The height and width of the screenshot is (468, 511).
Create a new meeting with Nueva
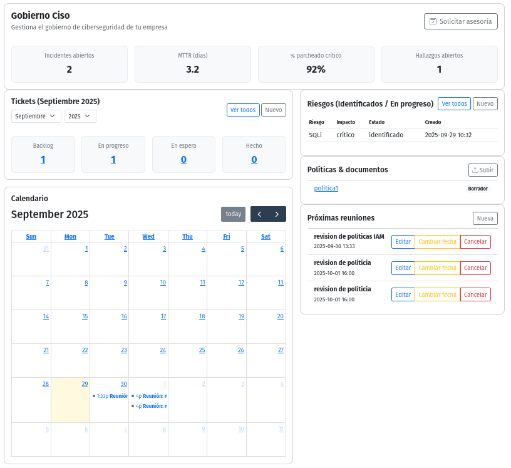(x=485, y=219)
